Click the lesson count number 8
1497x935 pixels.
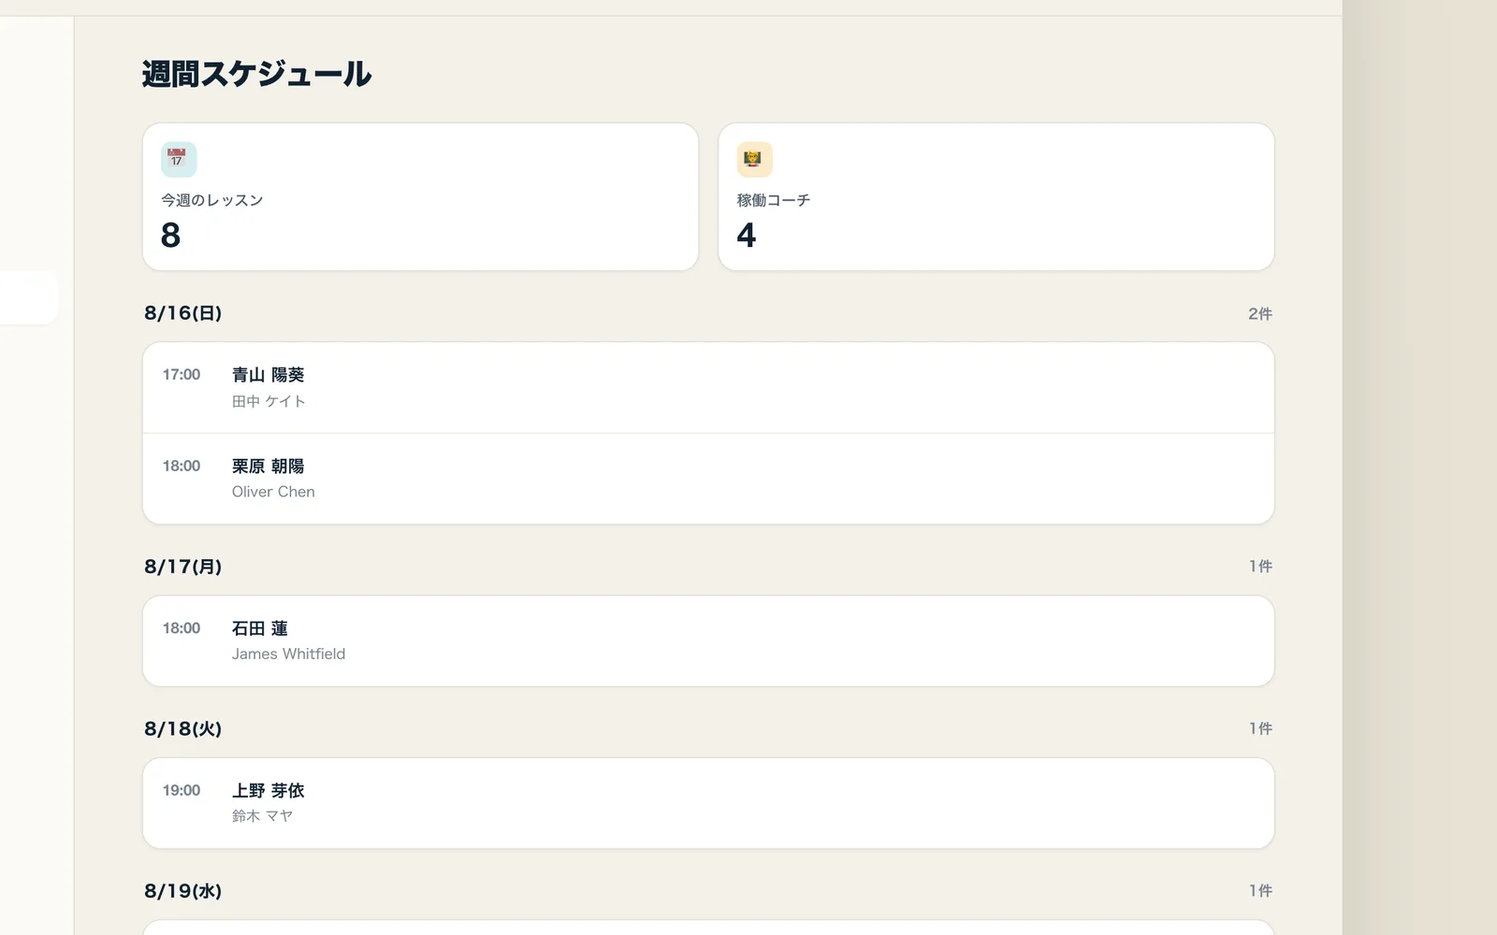170,235
